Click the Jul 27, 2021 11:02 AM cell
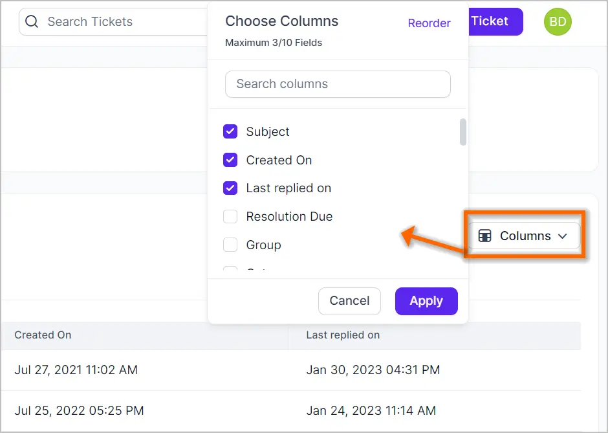This screenshot has width=608, height=433. tap(76, 370)
